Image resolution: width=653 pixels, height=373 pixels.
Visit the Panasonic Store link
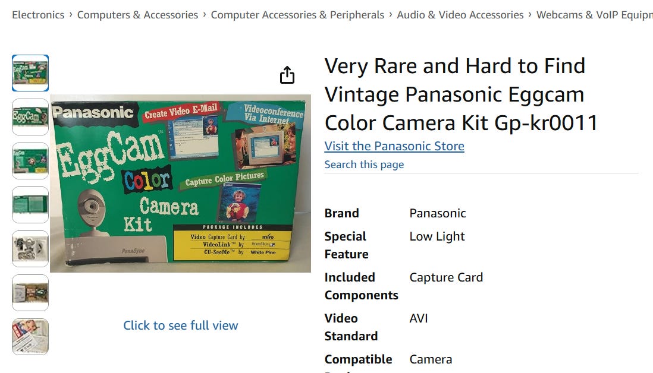click(x=394, y=146)
